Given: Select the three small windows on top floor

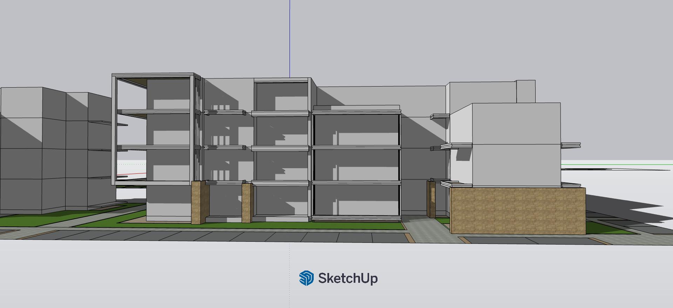Looking at the screenshot, I should tap(220, 107).
